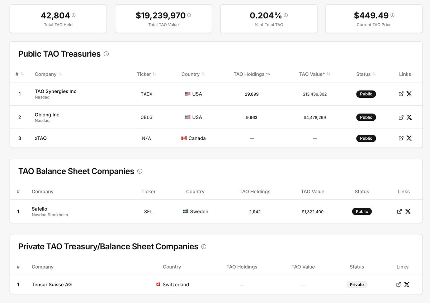This screenshot has width=430, height=303.
Task: Open X profile of Oblong Inc.
Action: (409, 117)
